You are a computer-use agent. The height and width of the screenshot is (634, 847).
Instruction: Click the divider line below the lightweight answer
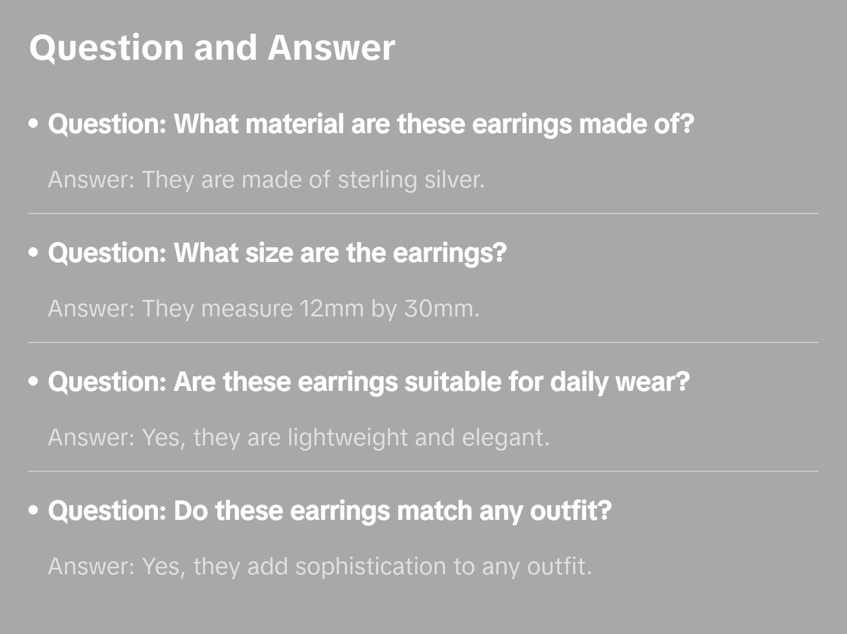(423, 471)
